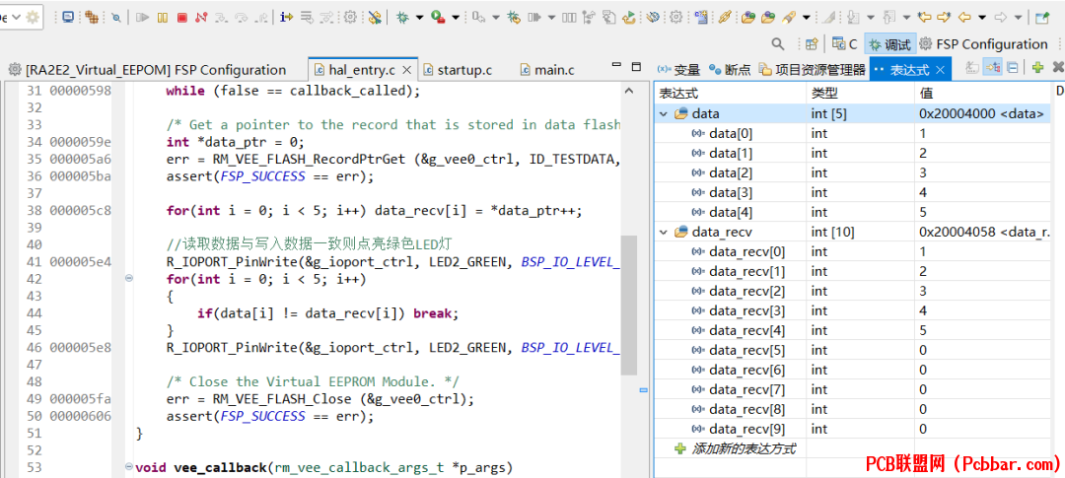The image size is (1065, 478).
Task: Click the monitor console icon in toolbar
Action: tap(68, 18)
